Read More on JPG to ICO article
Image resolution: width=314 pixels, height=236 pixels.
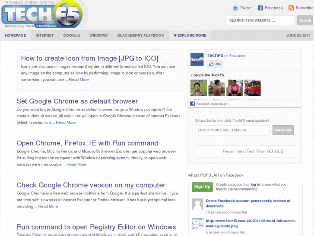79,80
